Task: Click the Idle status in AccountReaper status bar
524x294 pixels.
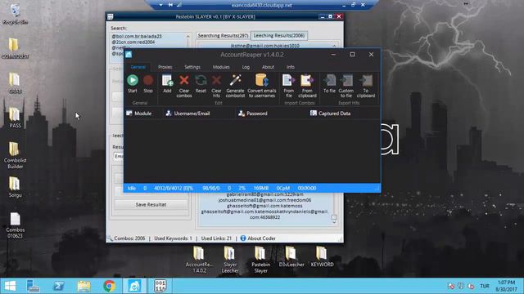Action: pos(132,188)
